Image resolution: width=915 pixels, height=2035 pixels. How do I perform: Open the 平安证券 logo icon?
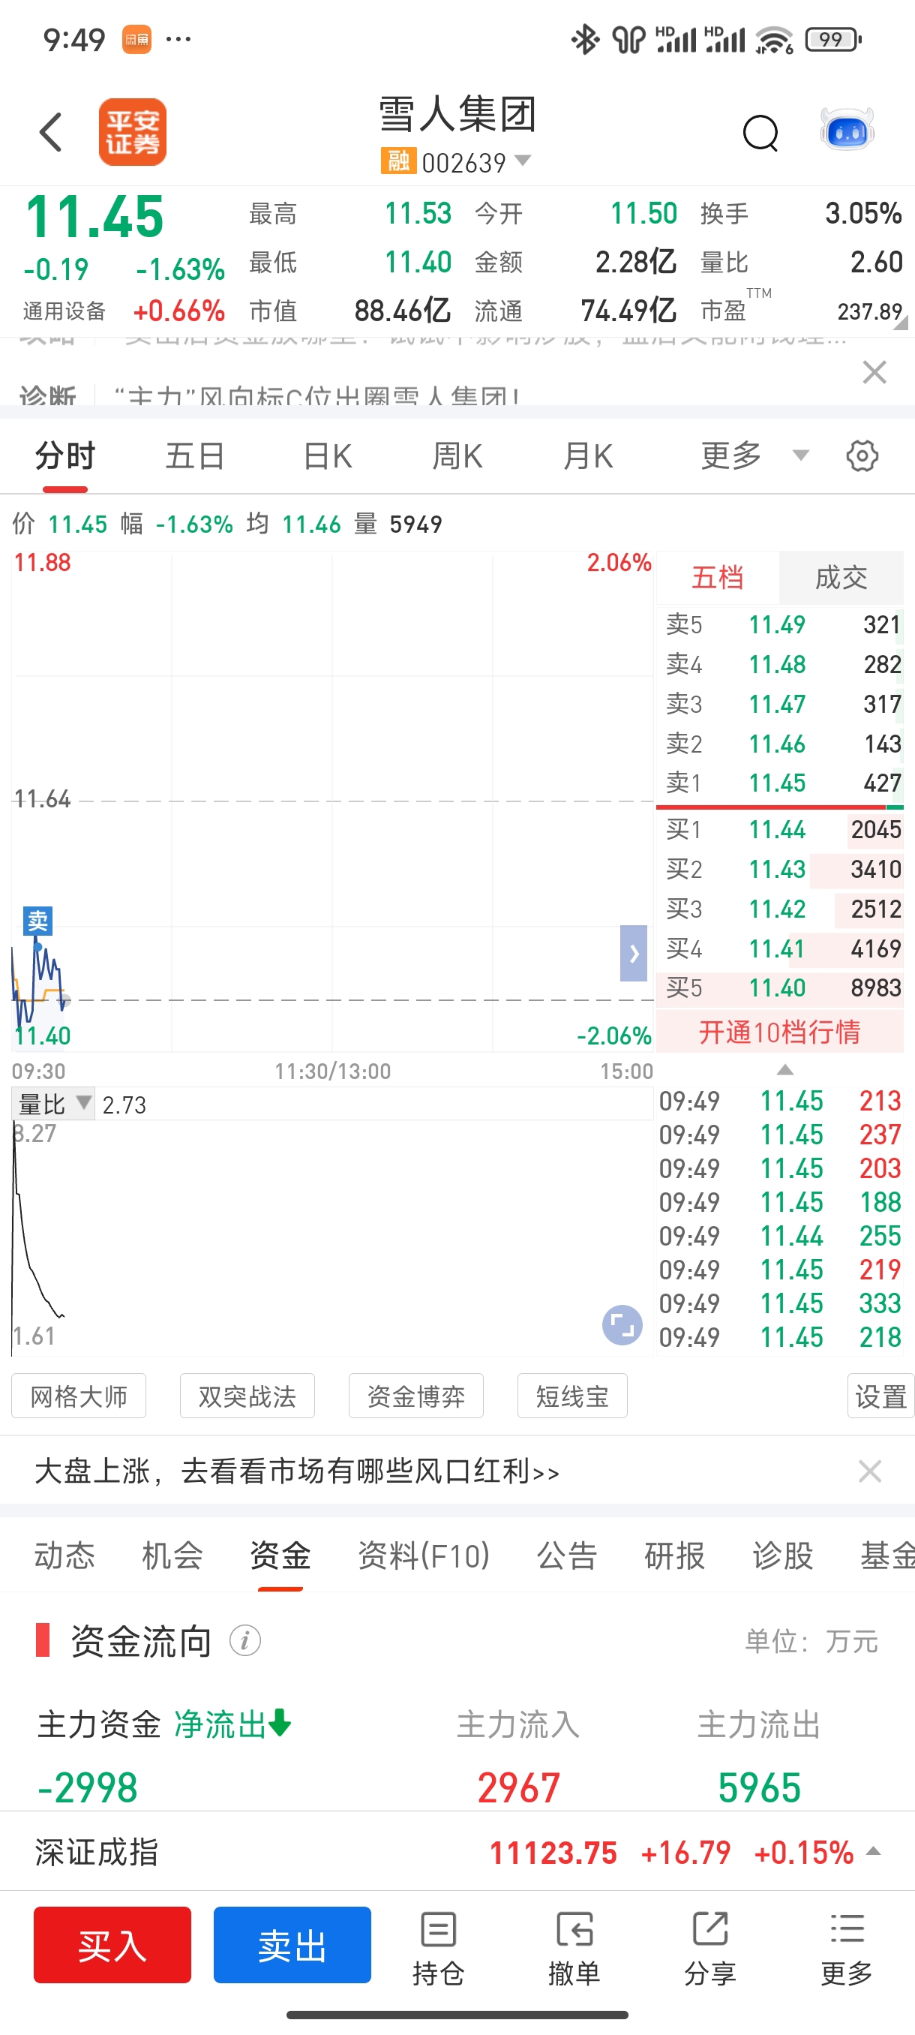(x=132, y=132)
